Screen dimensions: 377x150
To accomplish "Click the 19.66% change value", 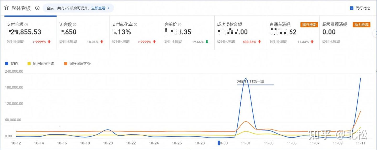I will [198, 42].
